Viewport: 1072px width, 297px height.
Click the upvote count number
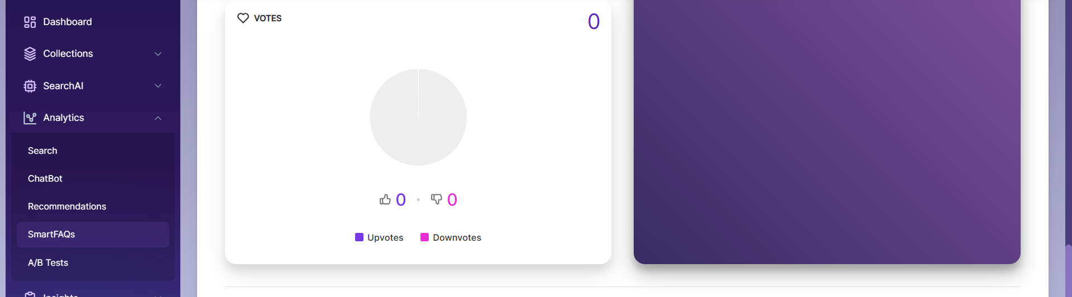pyautogui.click(x=401, y=199)
